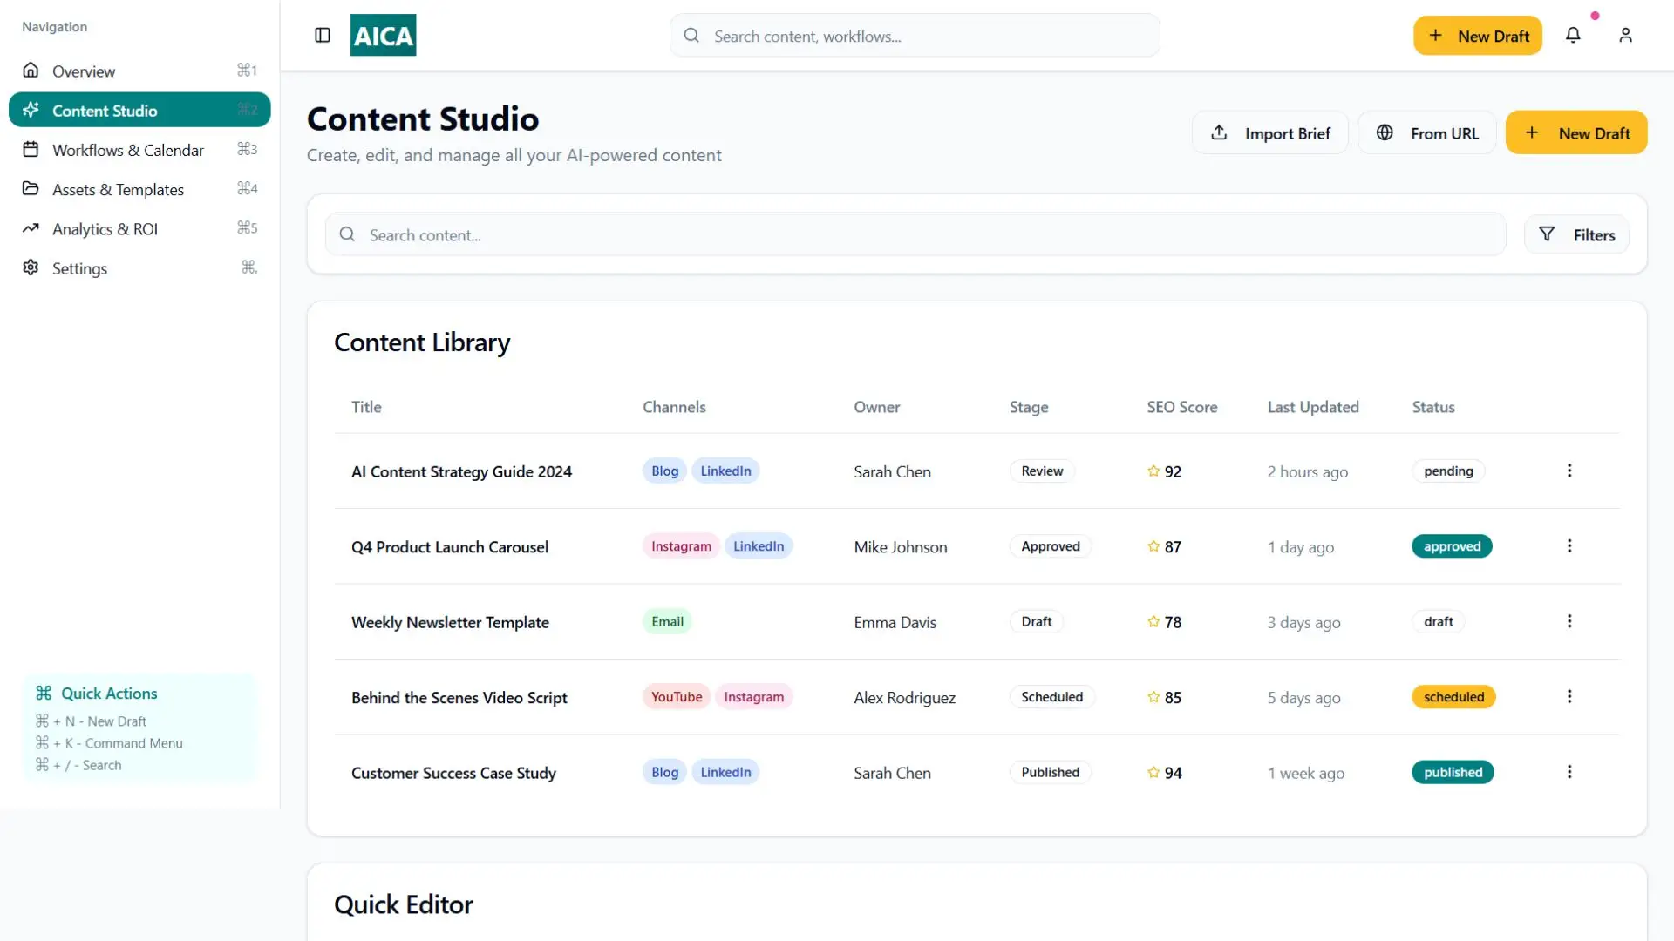
Task: Select Content Studio in navigation
Action: (x=139, y=110)
